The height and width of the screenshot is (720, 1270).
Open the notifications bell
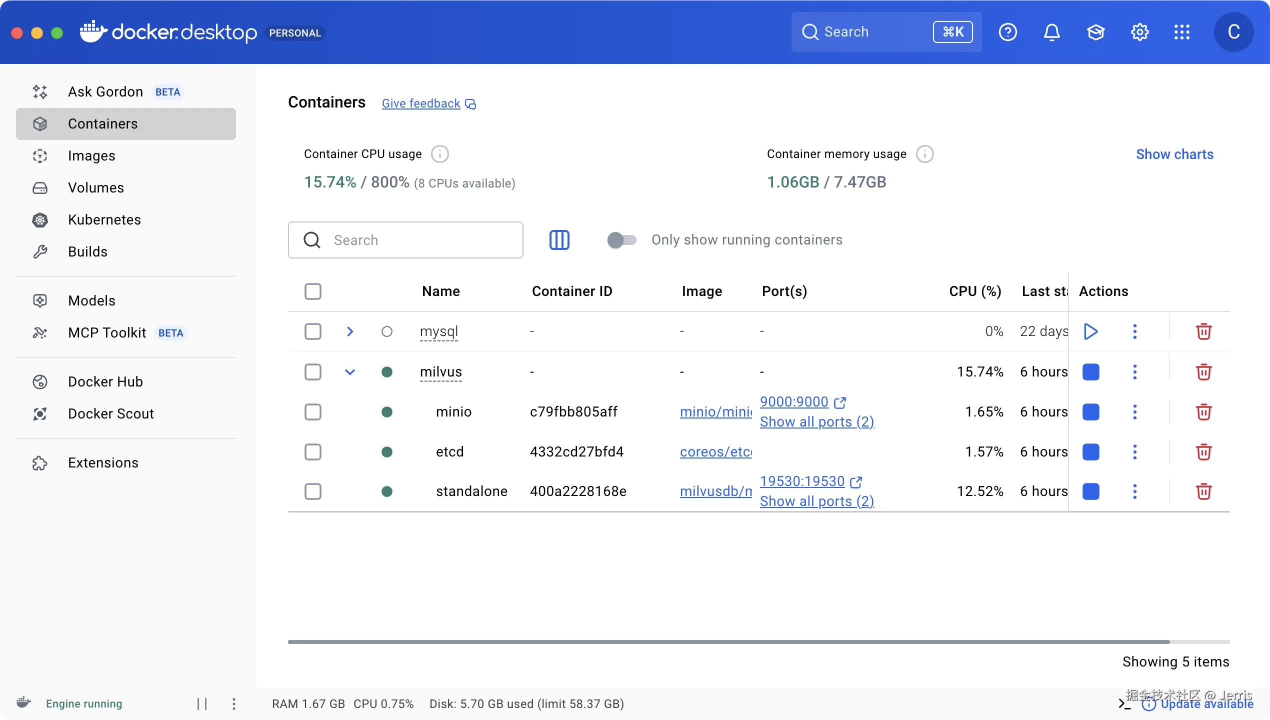pos(1051,32)
